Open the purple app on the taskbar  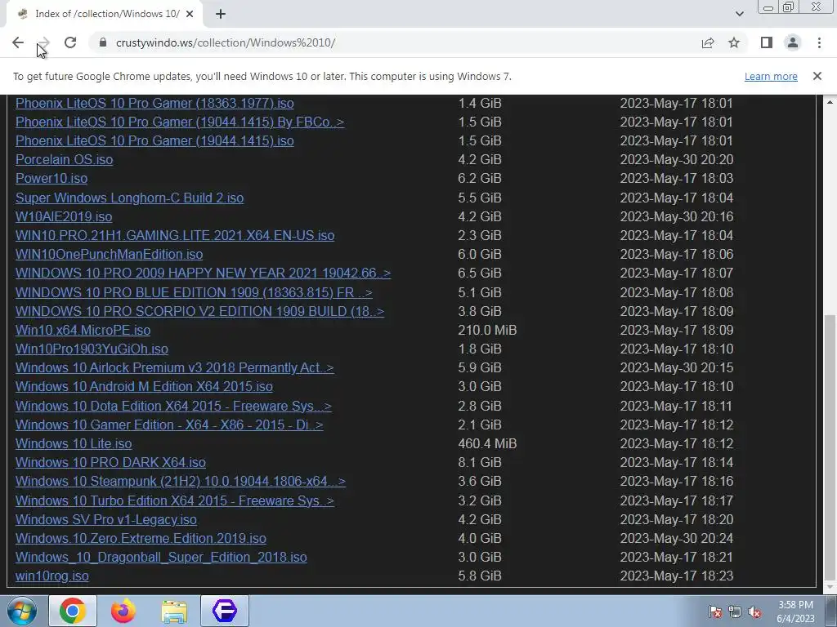(225, 611)
